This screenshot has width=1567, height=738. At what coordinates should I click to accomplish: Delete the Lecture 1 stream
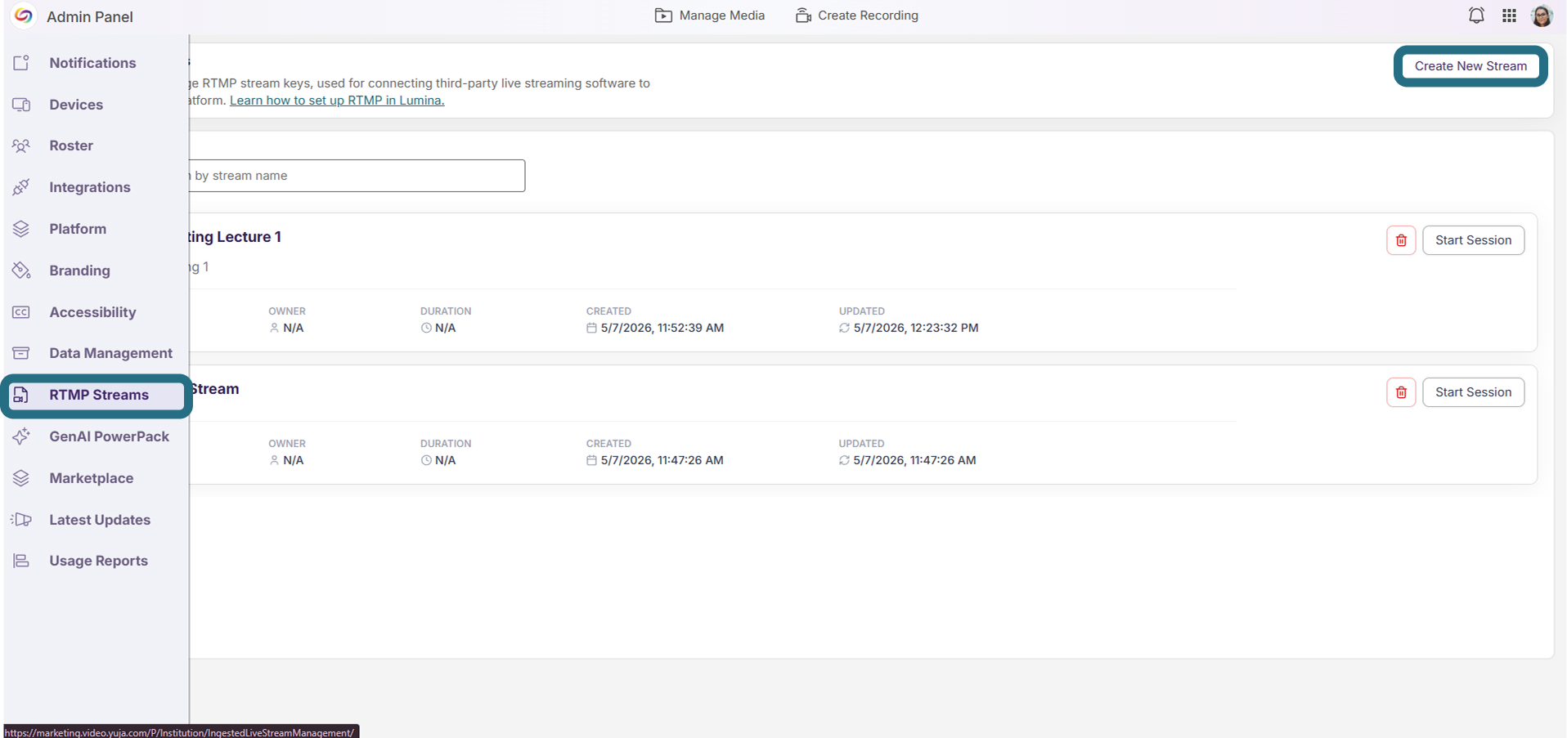(x=1401, y=240)
